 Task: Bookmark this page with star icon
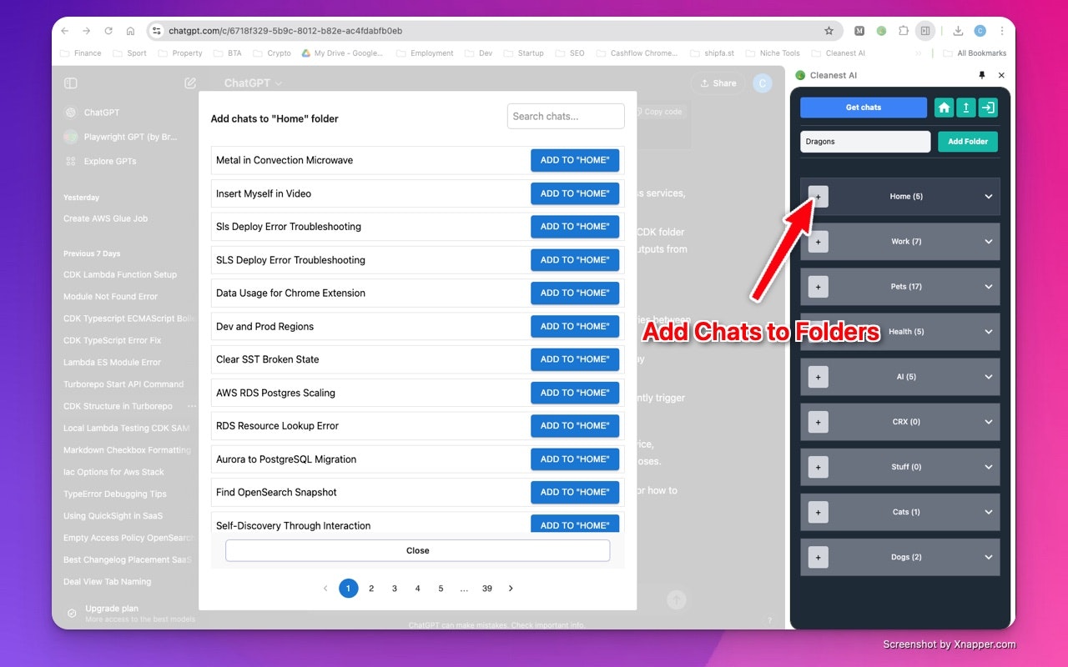tap(829, 31)
